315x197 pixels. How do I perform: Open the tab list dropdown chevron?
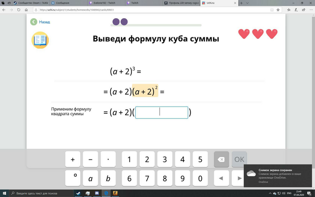point(247,3)
